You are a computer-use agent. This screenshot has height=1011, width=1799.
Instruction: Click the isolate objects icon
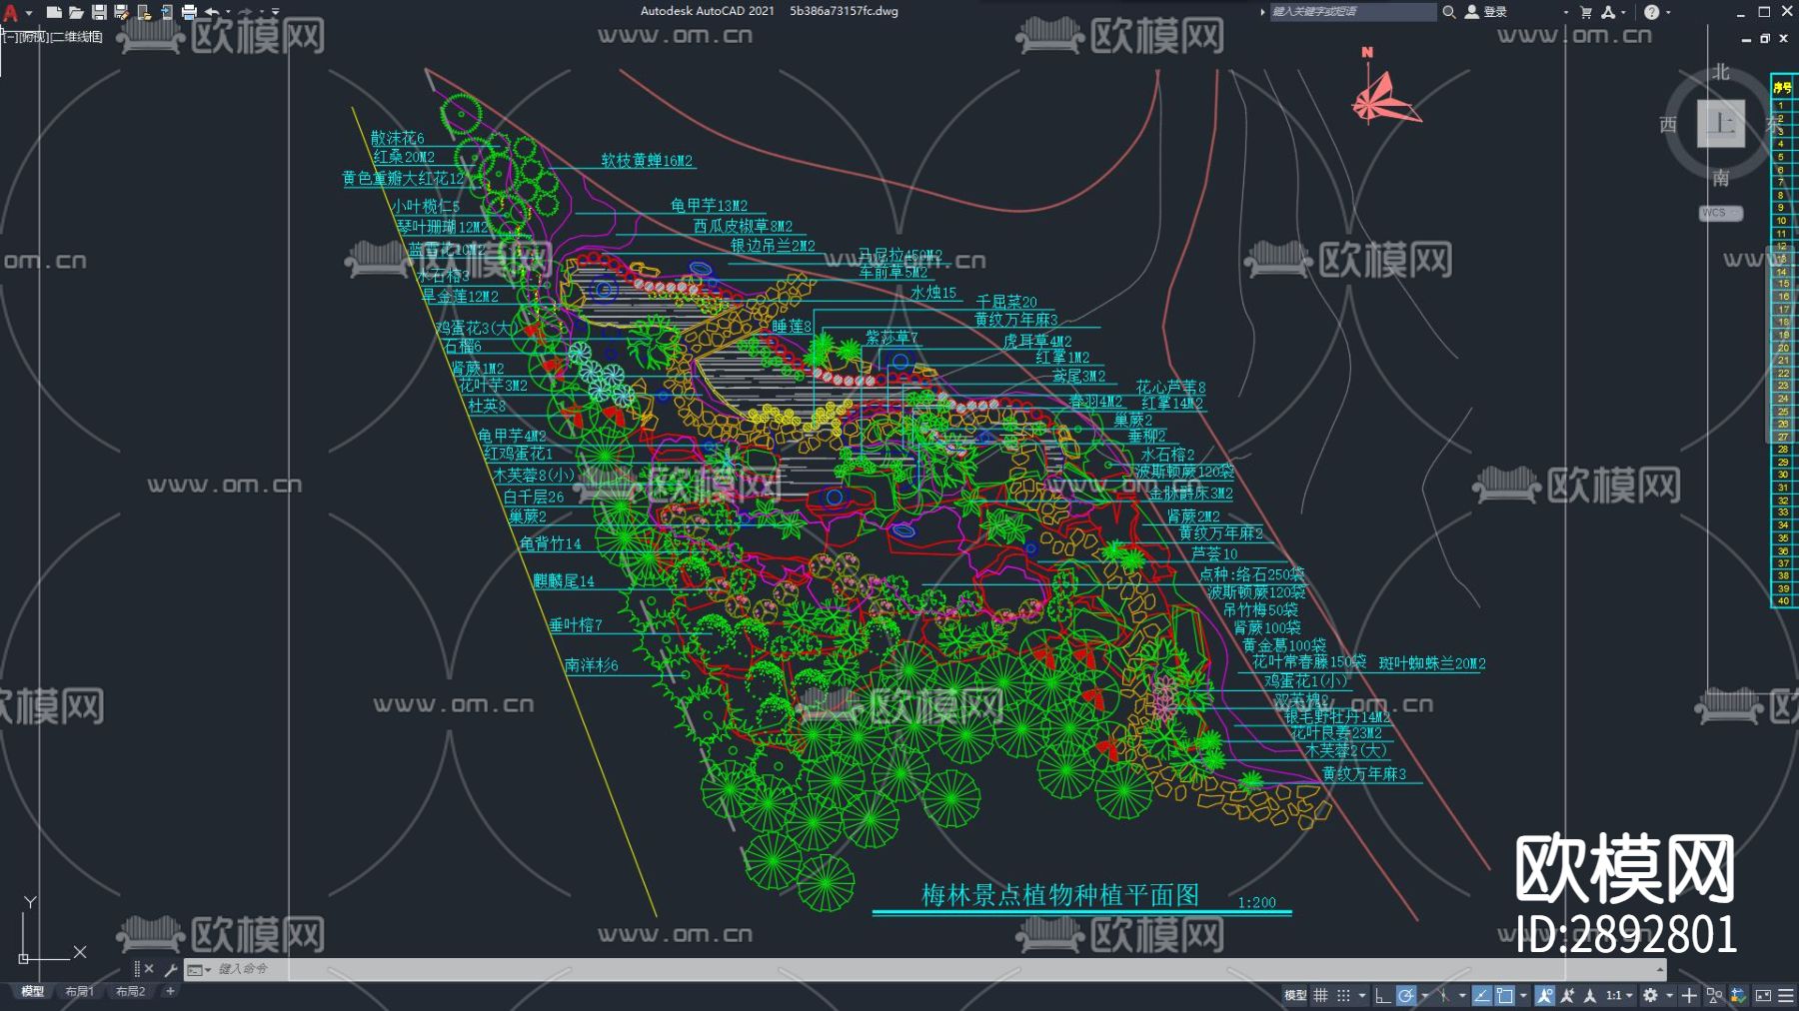tap(1714, 995)
